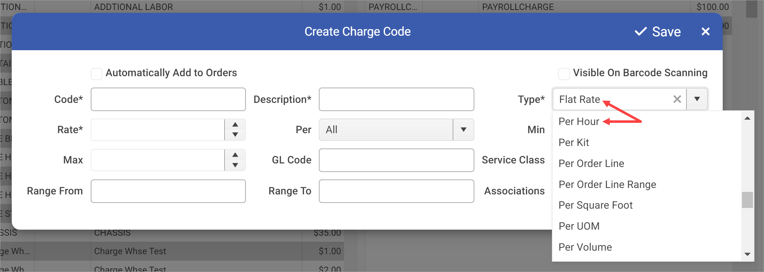Click the Max decrement arrow
This screenshot has width=764, height=272.
[x=236, y=165]
